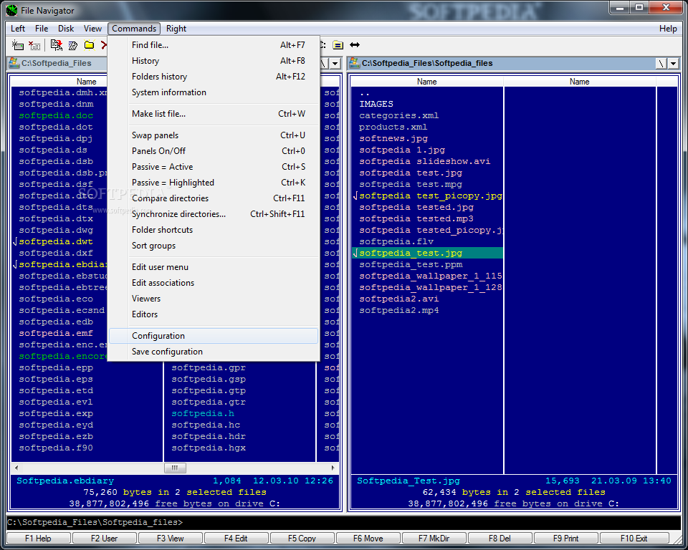Screen dimensions: 688x550
Task: Open the Right menu
Action: click(x=176, y=29)
